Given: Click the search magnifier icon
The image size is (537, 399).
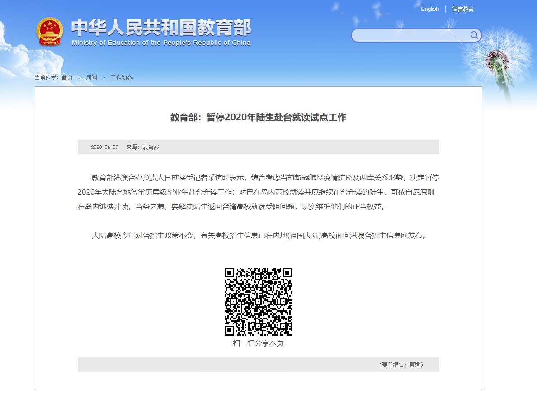Looking at the screenshot, I should click(474, 35).
